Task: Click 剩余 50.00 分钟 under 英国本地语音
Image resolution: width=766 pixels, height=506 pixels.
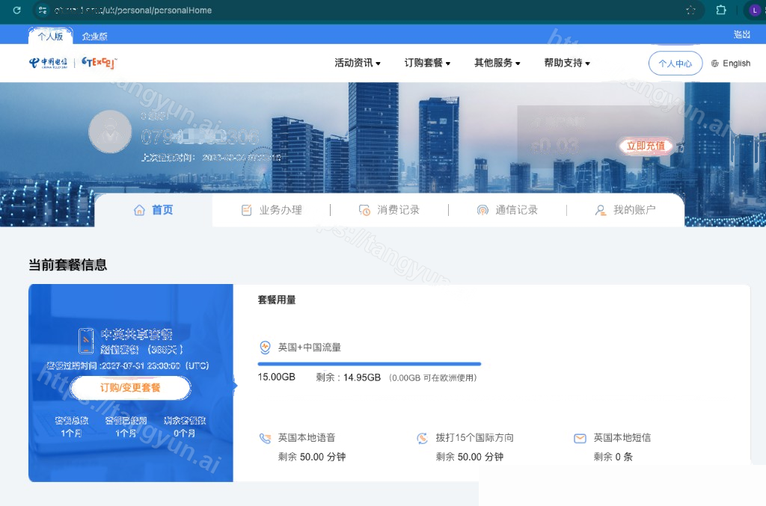Action: 312,457
